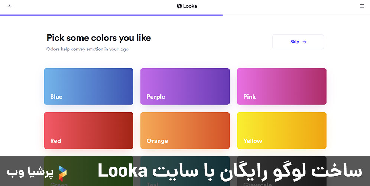Click the purple progress bar at top
The width and height of the screenshot is (370, 186).
click(x=111, y=15)
